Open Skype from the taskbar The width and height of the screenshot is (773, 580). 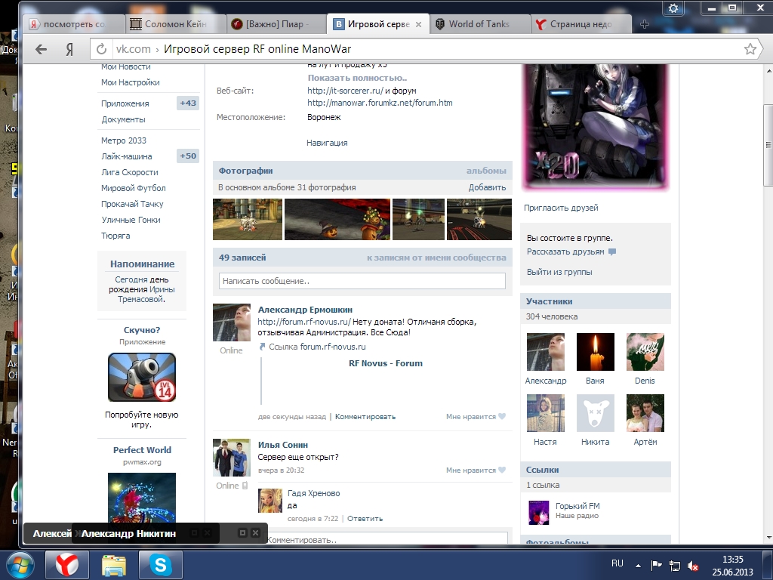[161, 565]
